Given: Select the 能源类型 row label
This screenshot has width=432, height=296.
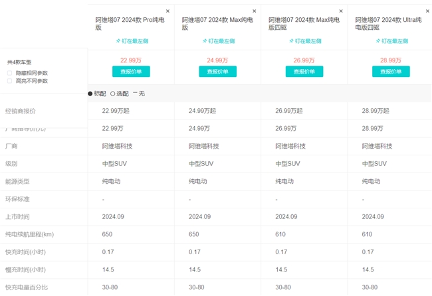Looking at the screenshot, I should pyautogui.click(x=17, y=182).
